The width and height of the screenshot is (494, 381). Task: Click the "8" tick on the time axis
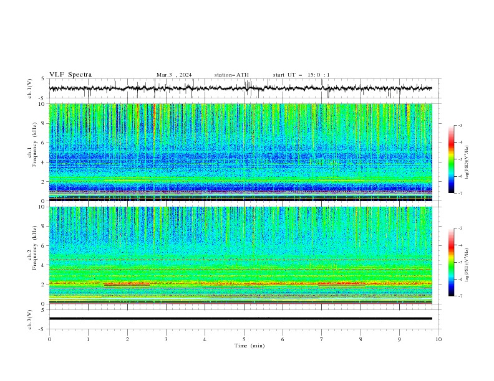pyautogui.click(x=361, y=339)
